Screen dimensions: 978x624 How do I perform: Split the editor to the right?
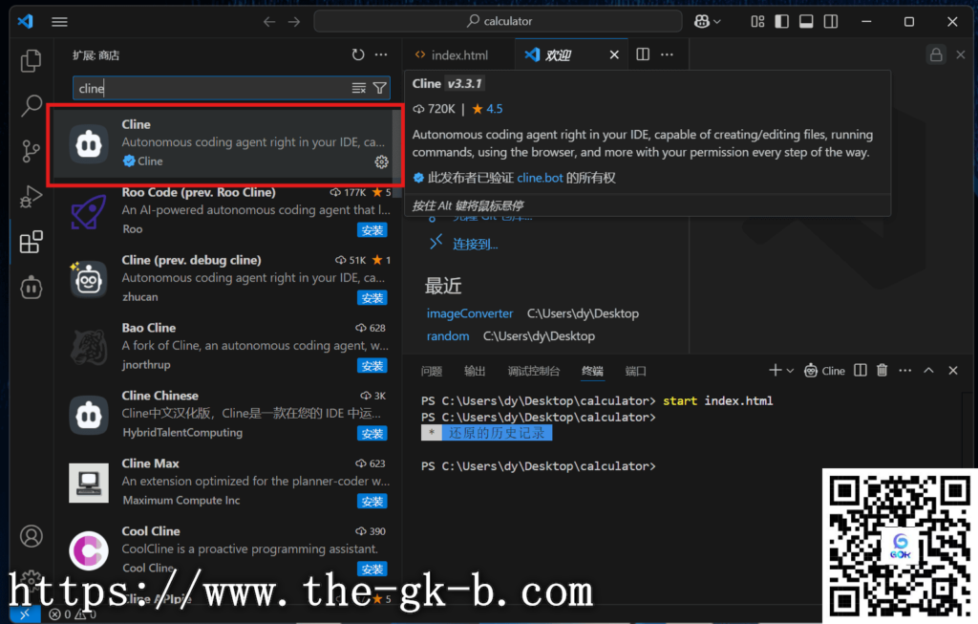pyautogui.click(x=643, y=54)
